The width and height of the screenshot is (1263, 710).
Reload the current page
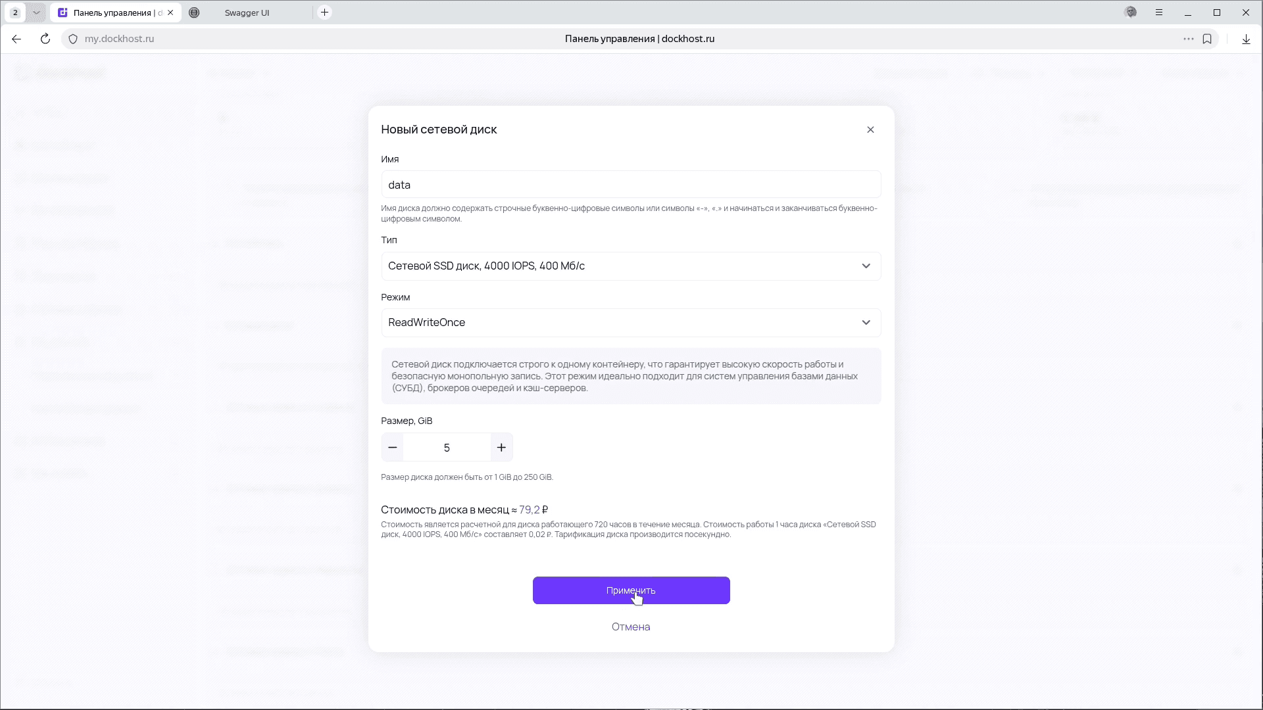45,39
